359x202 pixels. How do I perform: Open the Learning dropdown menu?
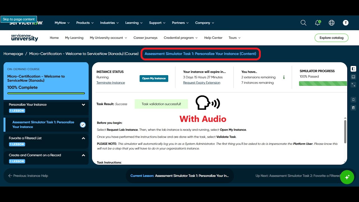click(134, 23)
